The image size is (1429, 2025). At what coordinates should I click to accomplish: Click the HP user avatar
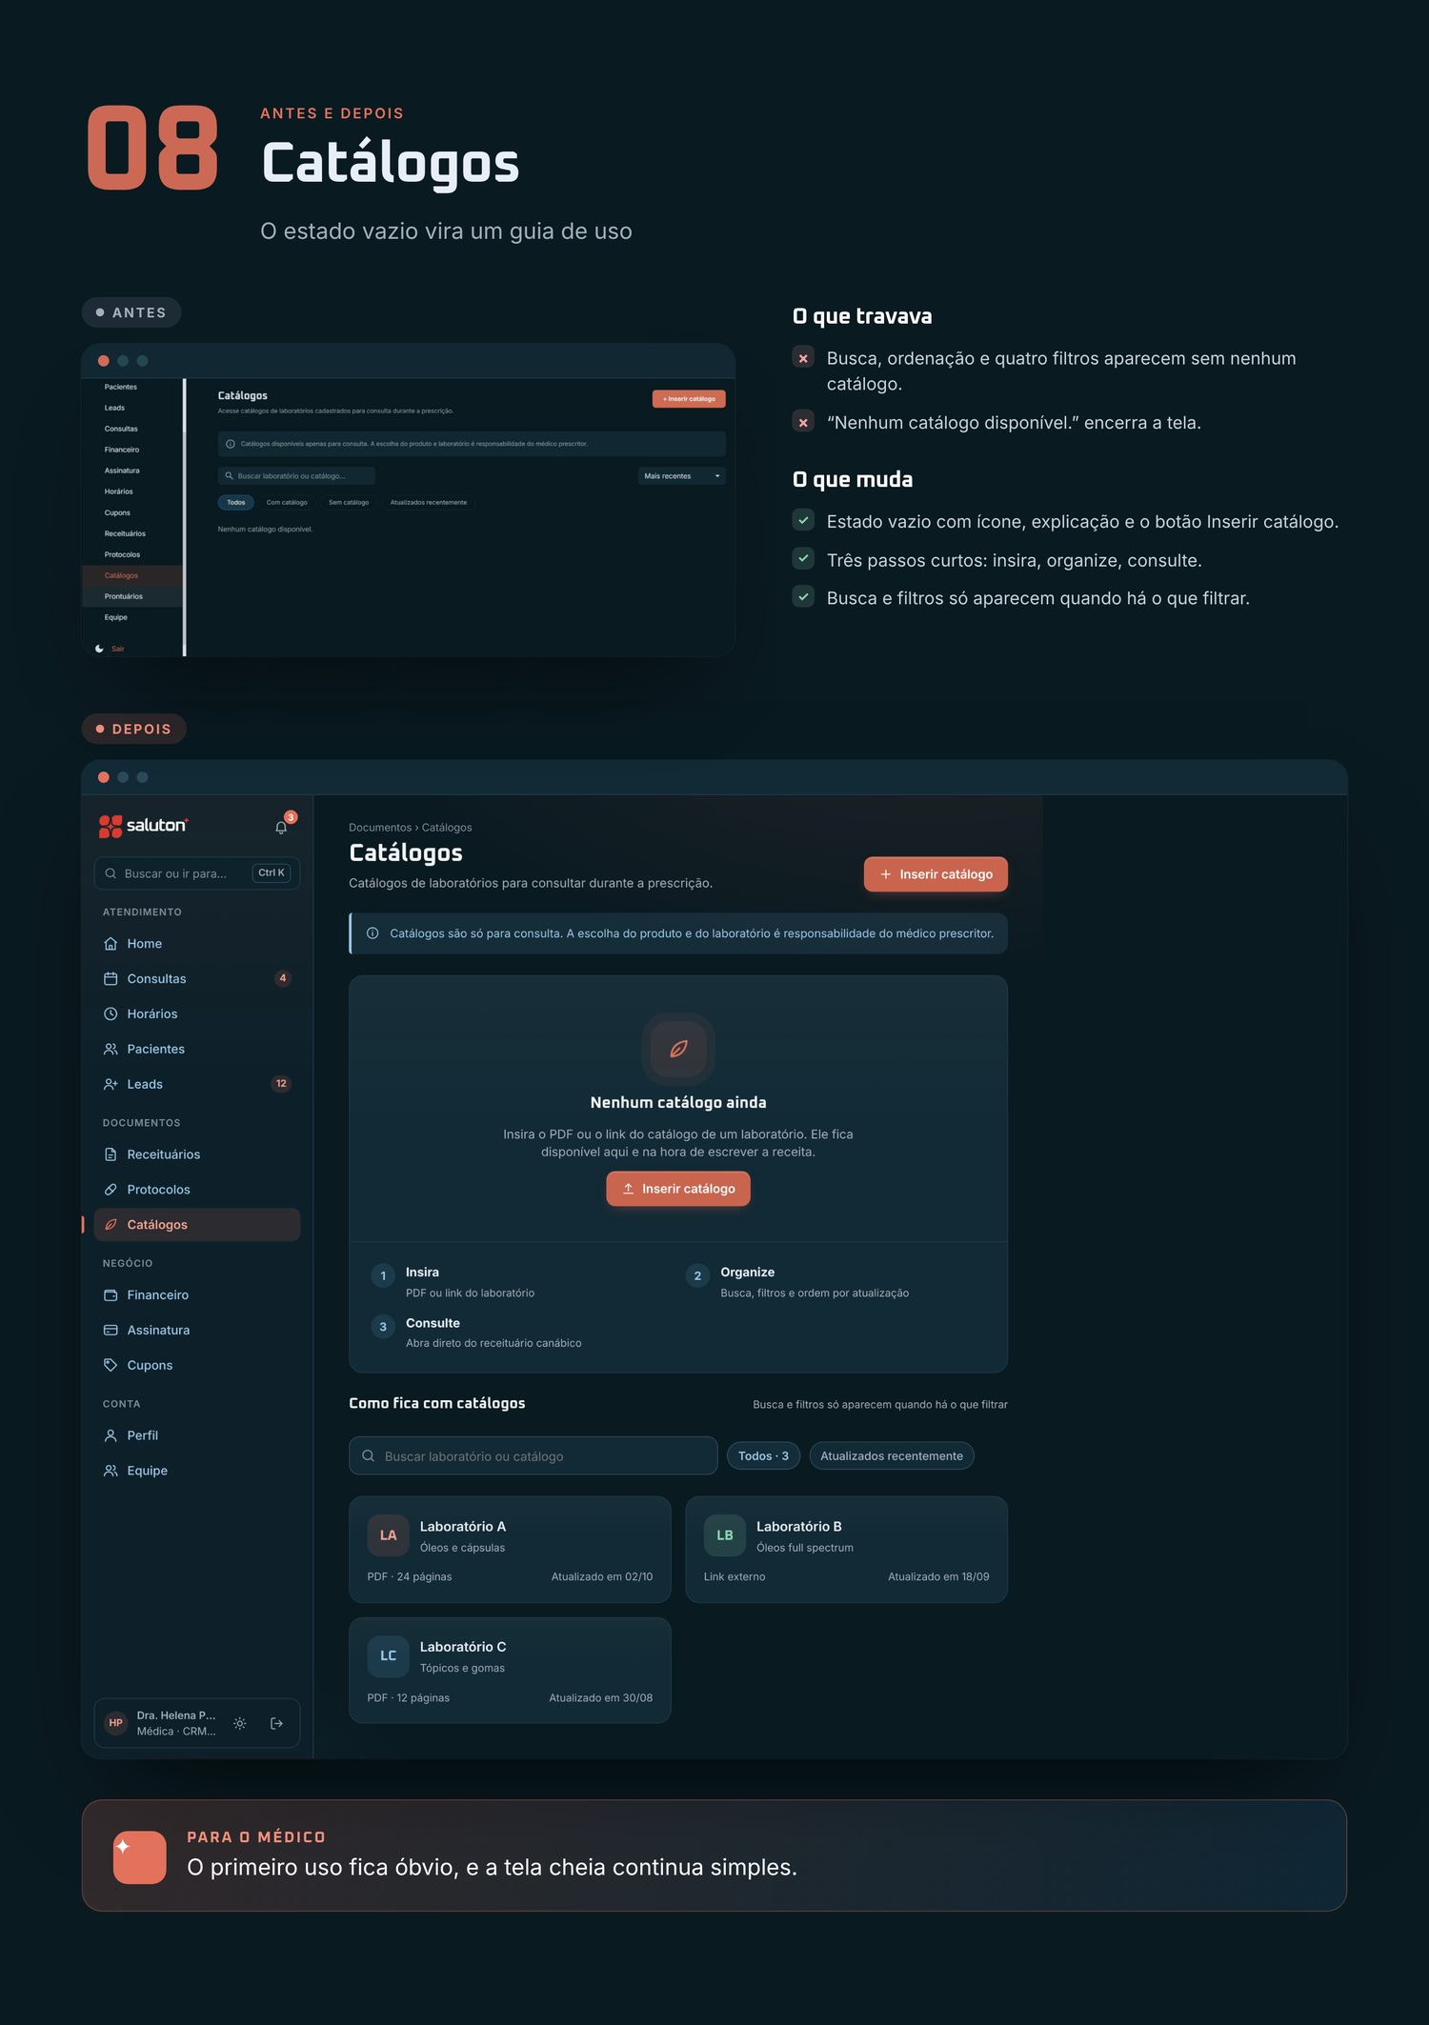116,1723
